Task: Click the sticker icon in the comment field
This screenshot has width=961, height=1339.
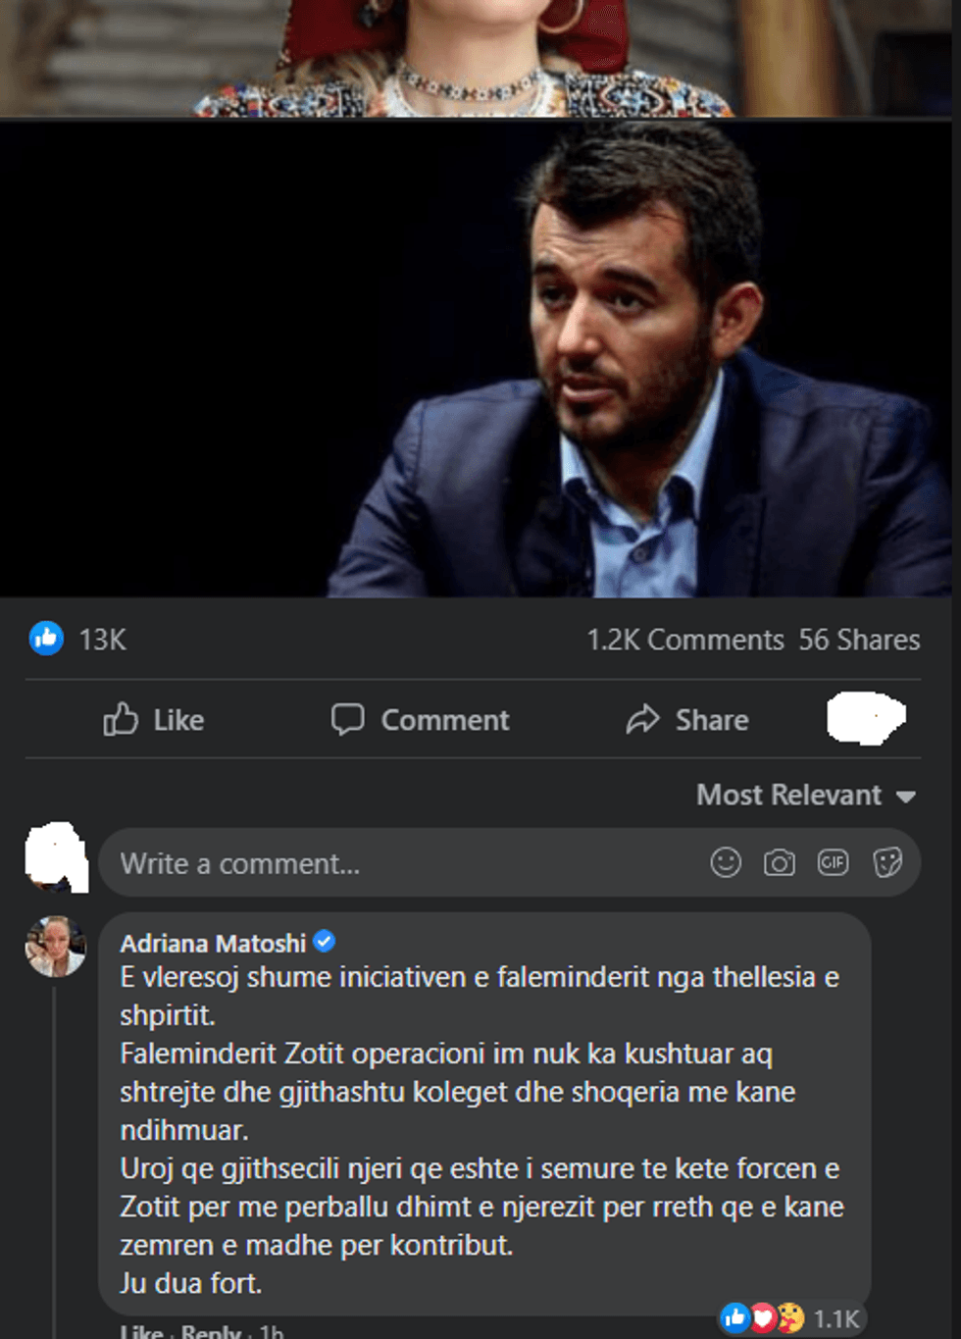Action: (x=885, y=863)
